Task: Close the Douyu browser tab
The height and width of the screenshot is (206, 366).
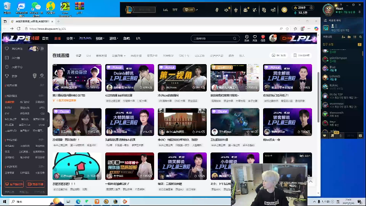Action: coord(52,21)
